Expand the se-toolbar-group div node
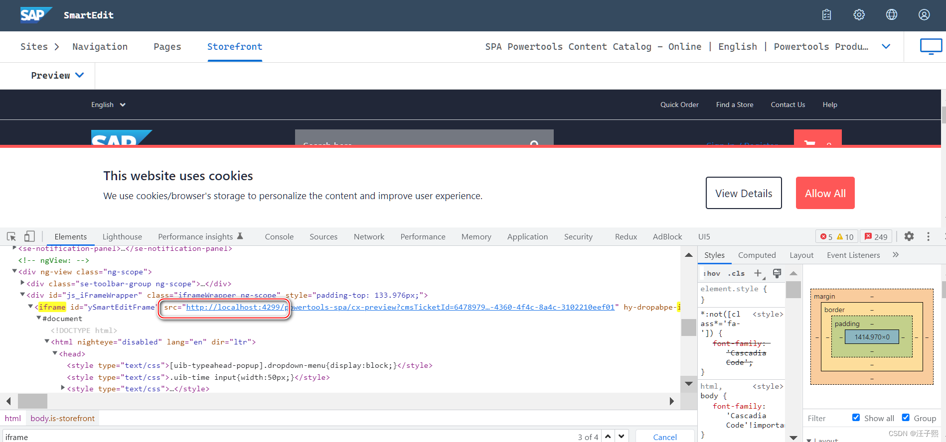Viewport: 946px width, 442px height. click(x=22, y=283)
